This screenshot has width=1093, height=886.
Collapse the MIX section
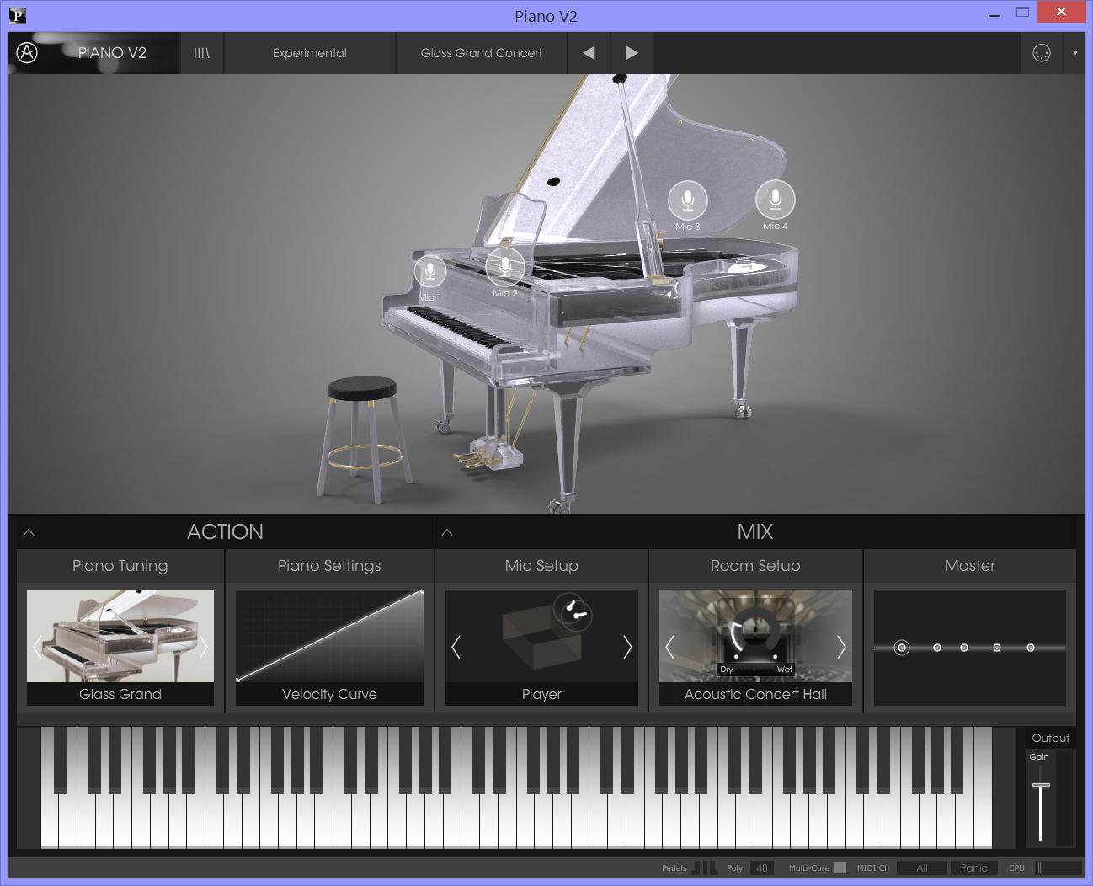447,532
